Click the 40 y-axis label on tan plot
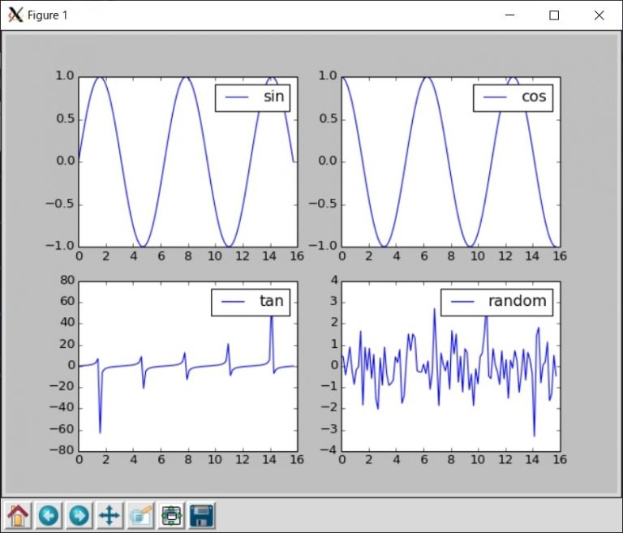This screenshot has height=533, width=623. [67, 323]
